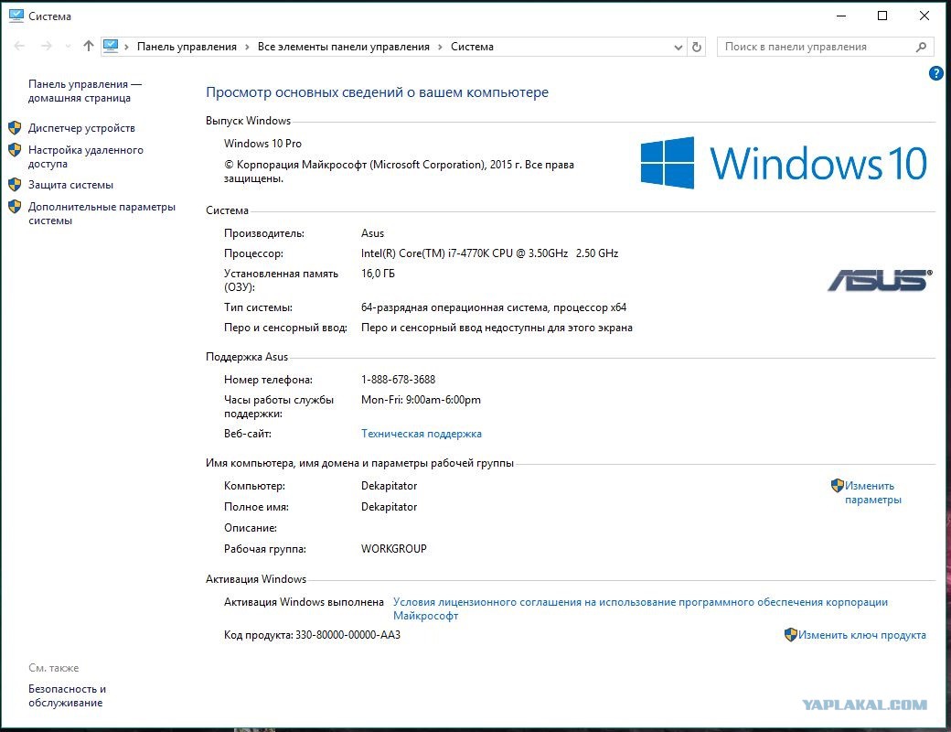Maximize the Система window
This screenshot has height=732, width=951.
click(882, 16)
